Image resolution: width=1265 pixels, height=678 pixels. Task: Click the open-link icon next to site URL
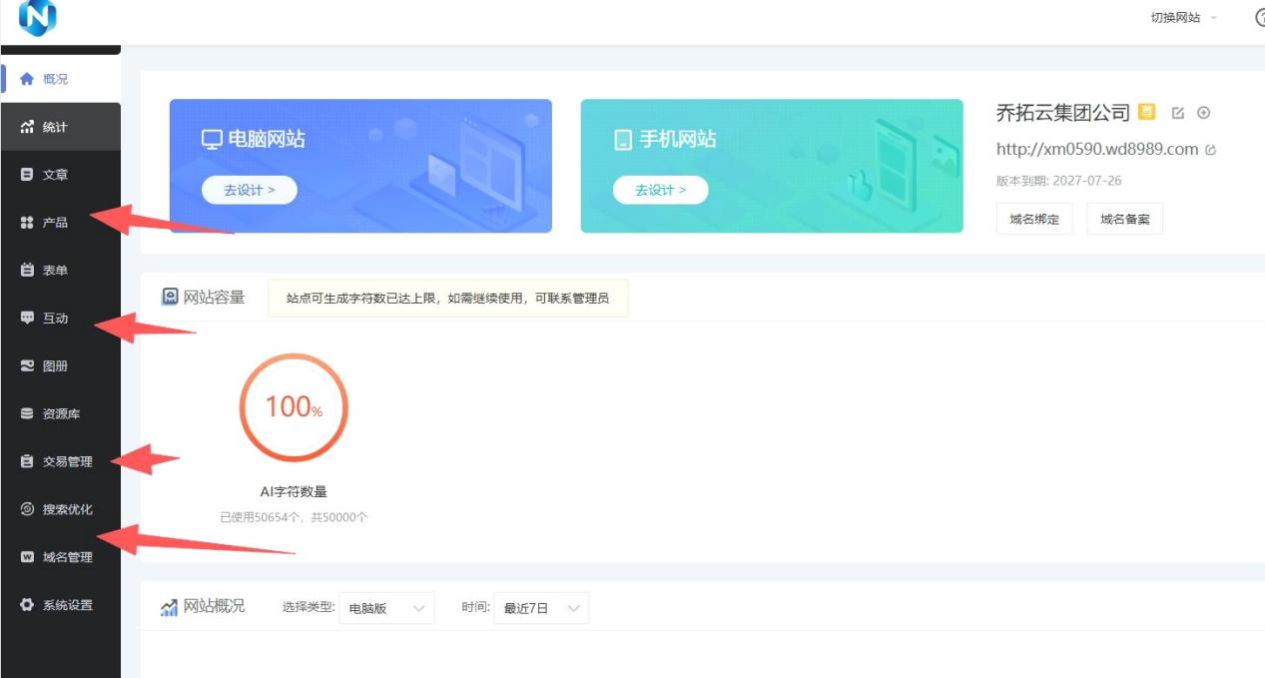tap(1211, 151)
